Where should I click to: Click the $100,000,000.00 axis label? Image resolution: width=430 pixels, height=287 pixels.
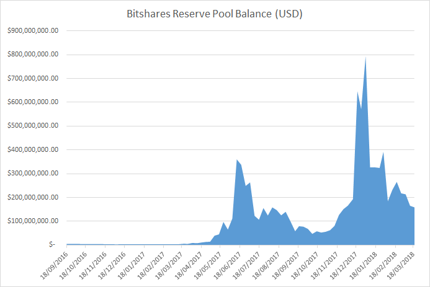[33, 221]
